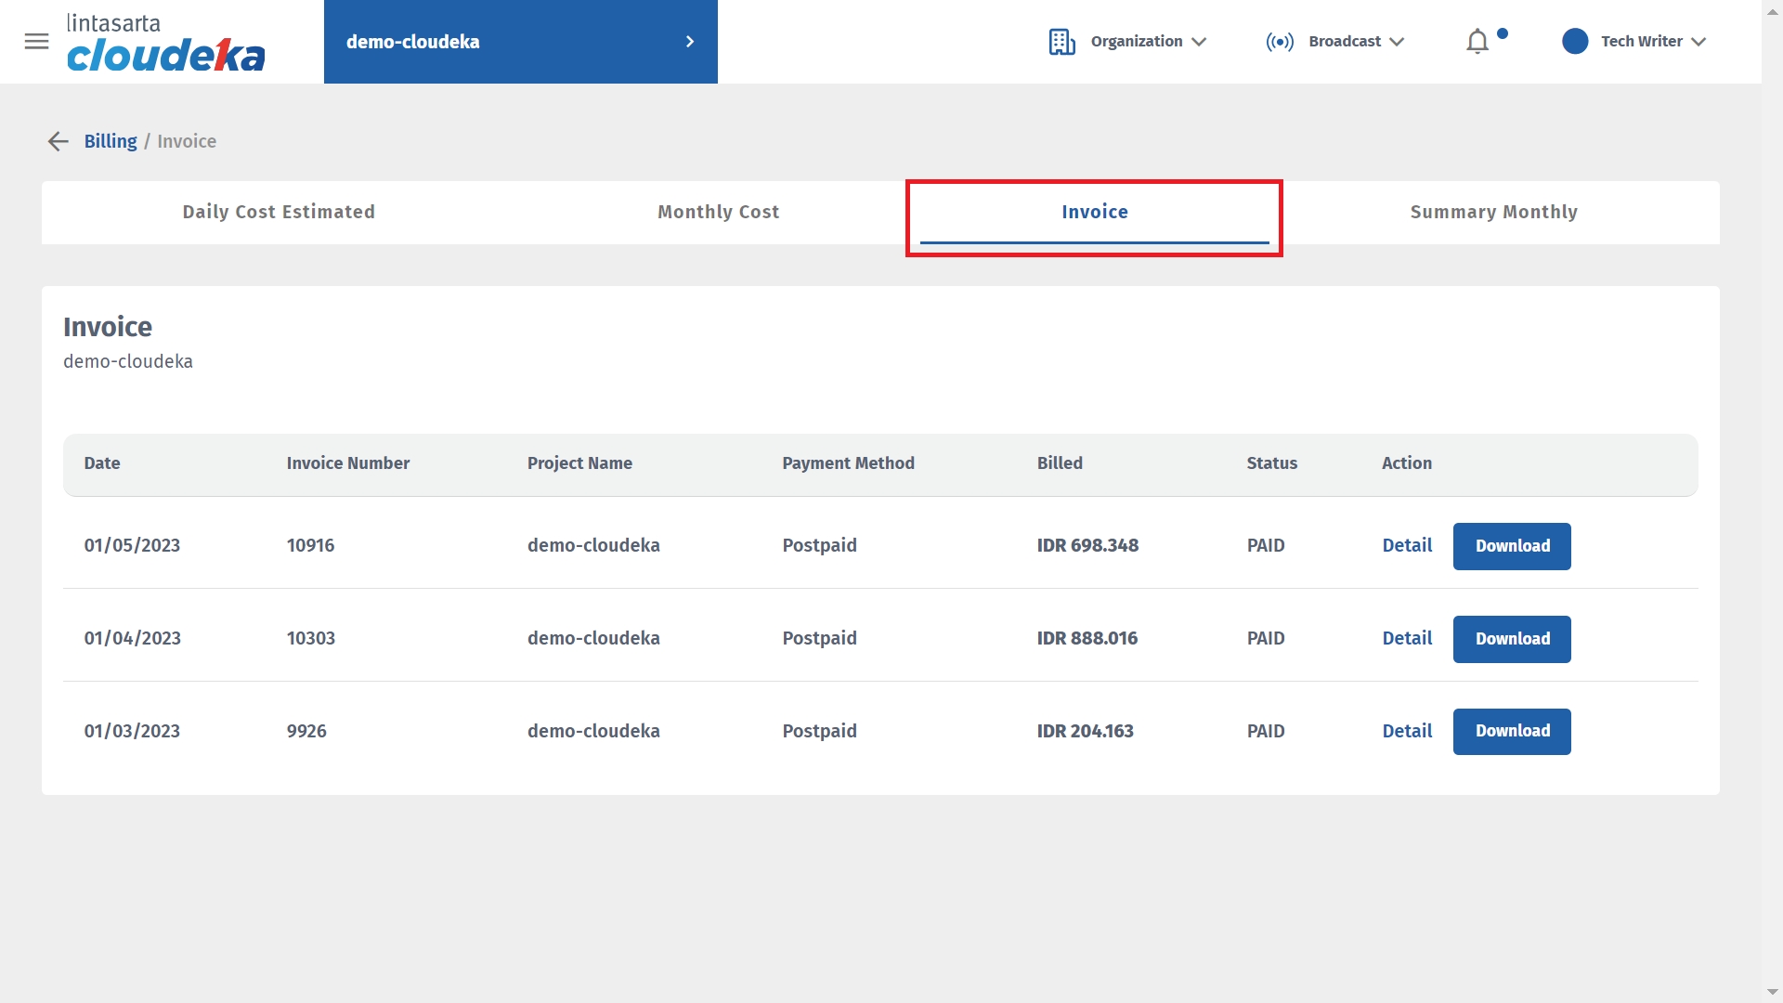
Task: Expand the Broadcast dropdown chevron
Action: click(1397, 42)
